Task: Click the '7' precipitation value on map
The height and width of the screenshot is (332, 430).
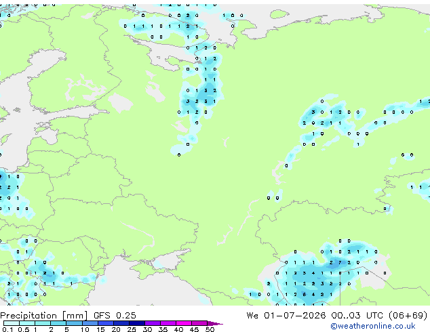Action: coord(340,262)
